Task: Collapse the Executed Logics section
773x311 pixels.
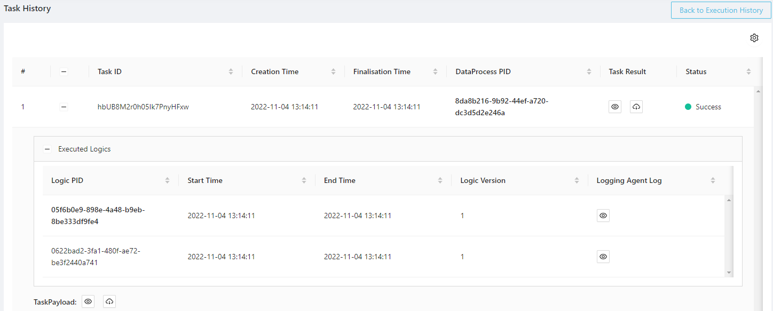Action: pos(47,149)
